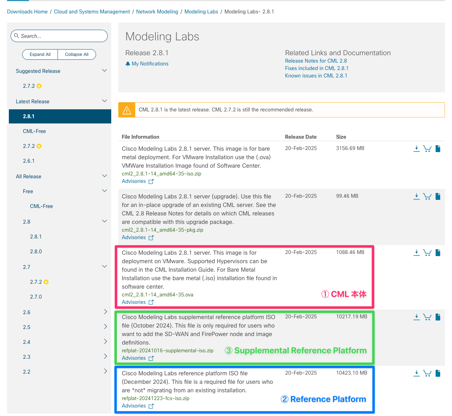The height and width of the screenshot is (416, 452).
Task: Click the Release Date column header
Action: 301,137
